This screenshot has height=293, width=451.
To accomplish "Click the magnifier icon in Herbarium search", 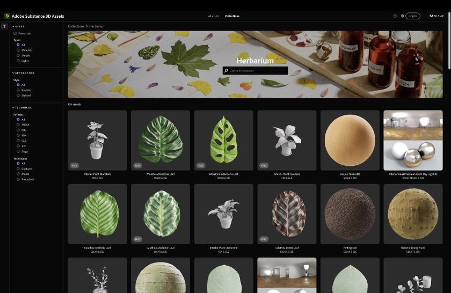I will coord(227,70).
